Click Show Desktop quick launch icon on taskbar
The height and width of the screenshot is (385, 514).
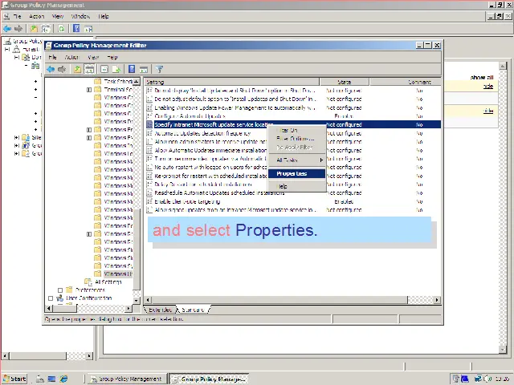coord(51,379)
